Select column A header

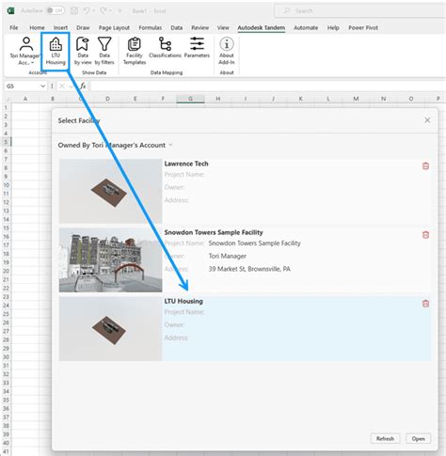coord(25,99)
